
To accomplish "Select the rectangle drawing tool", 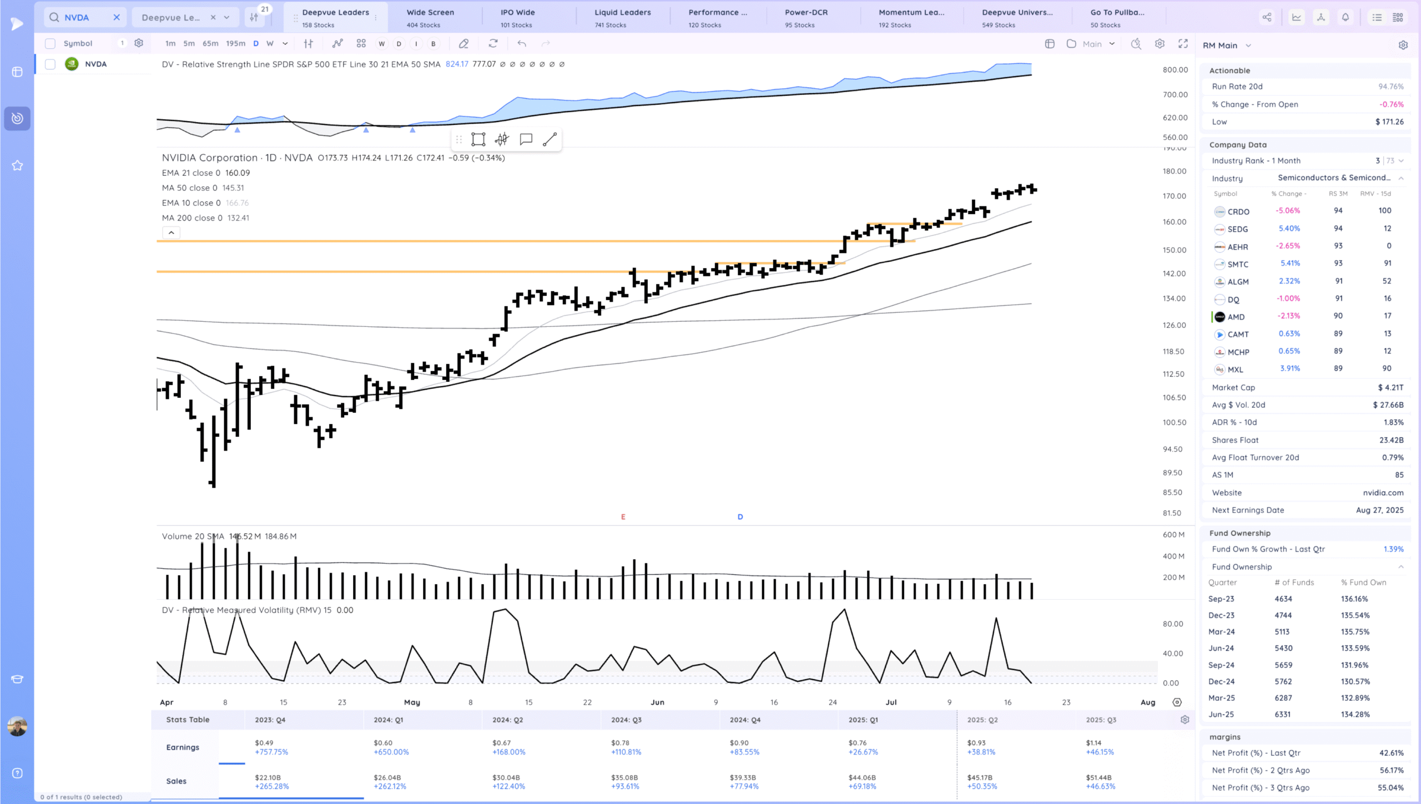I will click(478, 139).
